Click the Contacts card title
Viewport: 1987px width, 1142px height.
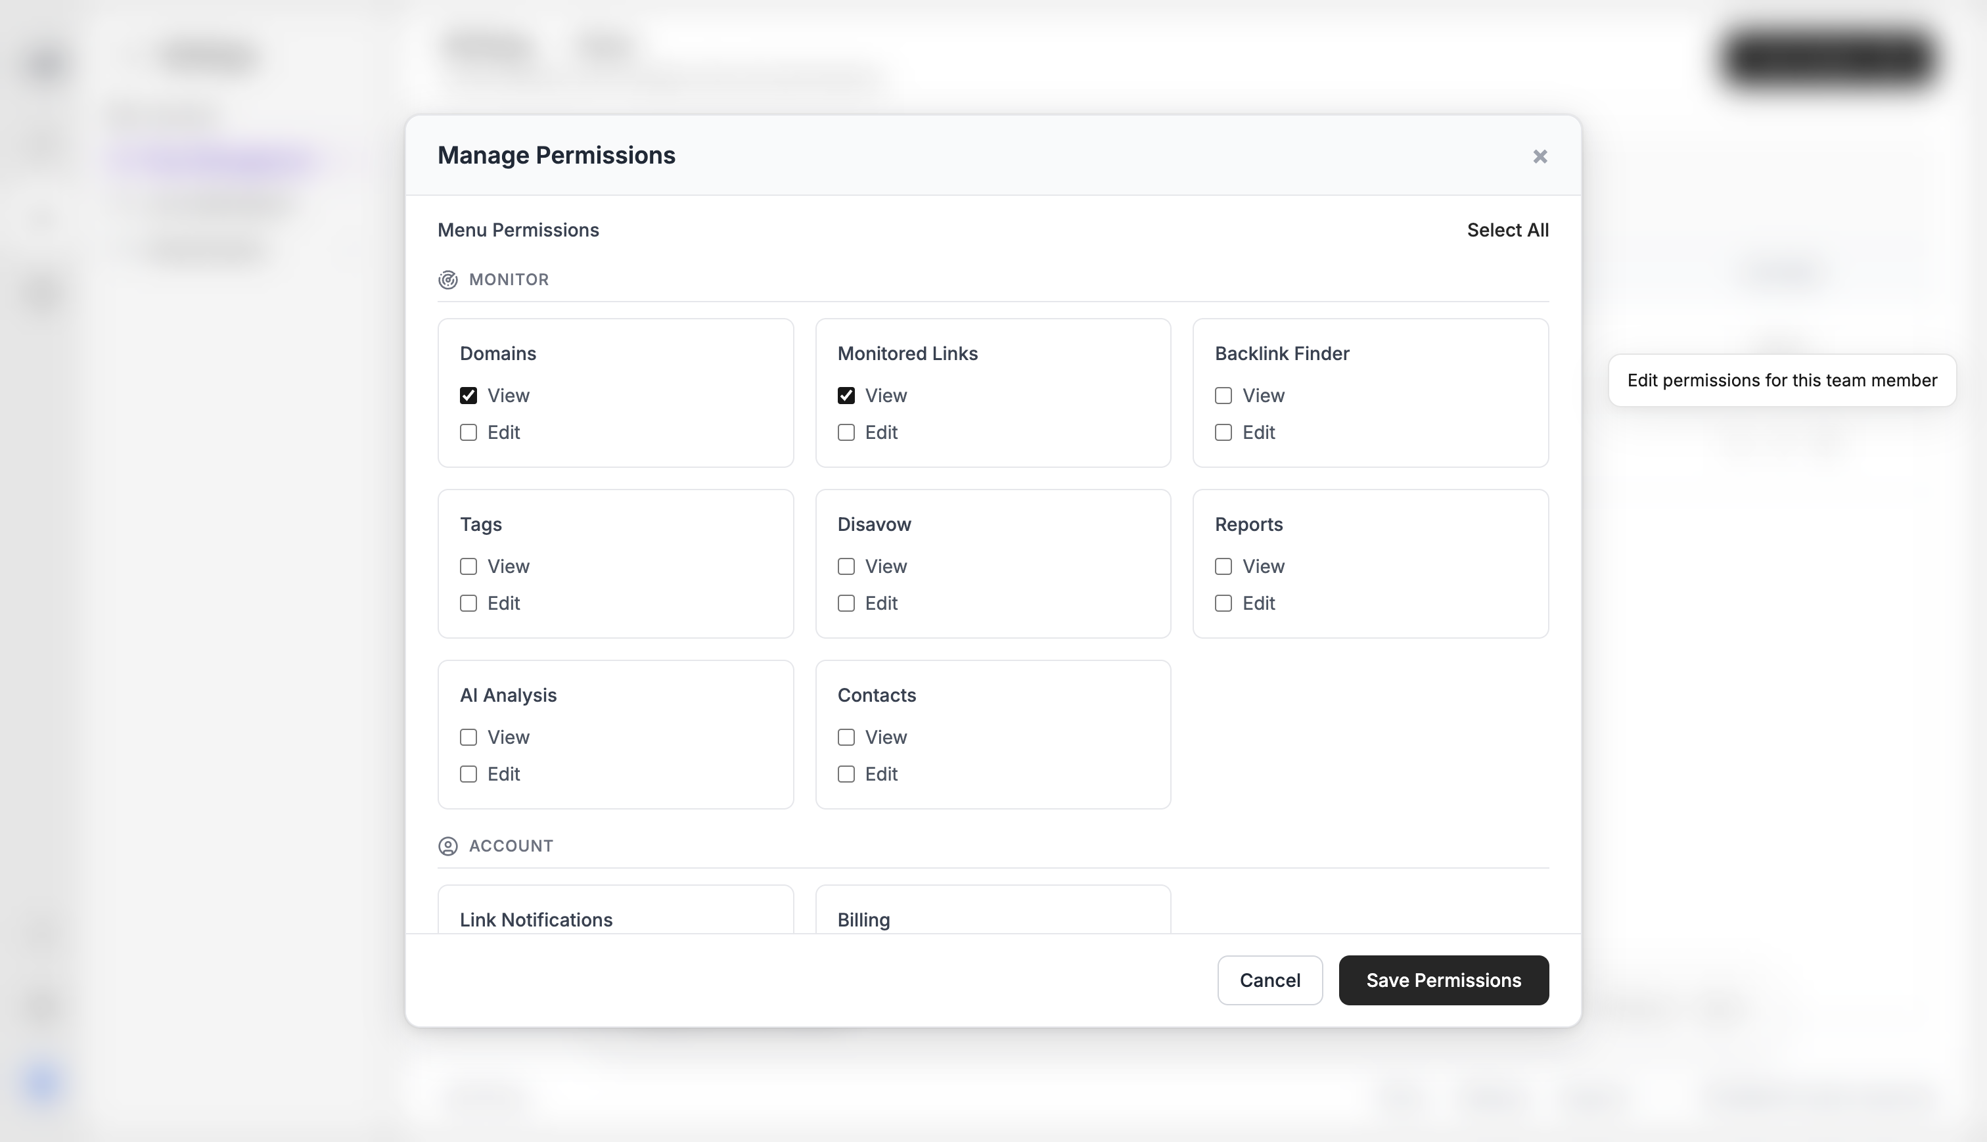(x=877, y=696)
